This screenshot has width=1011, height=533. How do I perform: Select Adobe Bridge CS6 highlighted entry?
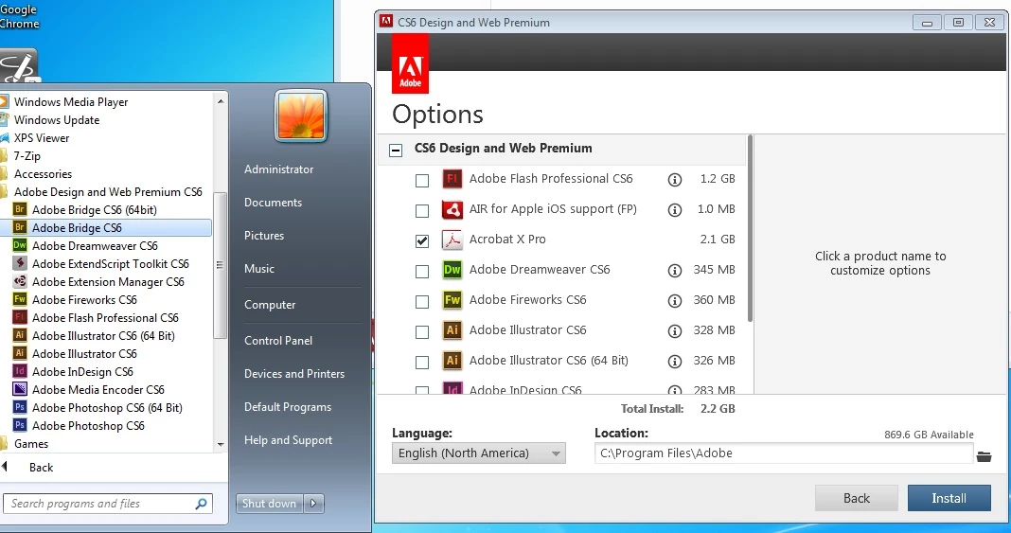click(106, 227)
